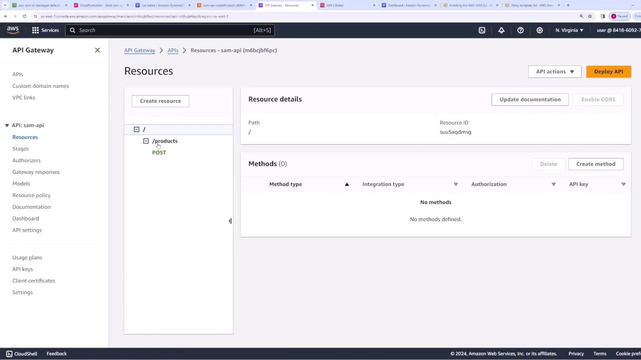The width and height of the screenshot is (641, 360).
Task: Open the browser zoom magnifier icon
Action: 581,16
